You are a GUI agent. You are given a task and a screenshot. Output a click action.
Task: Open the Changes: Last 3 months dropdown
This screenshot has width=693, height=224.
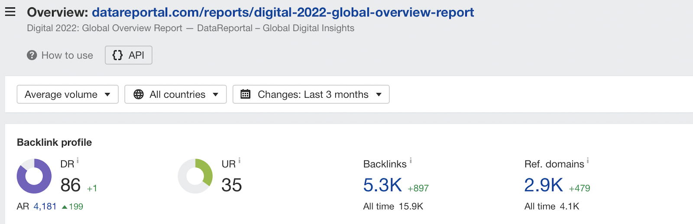click(311, 94)
